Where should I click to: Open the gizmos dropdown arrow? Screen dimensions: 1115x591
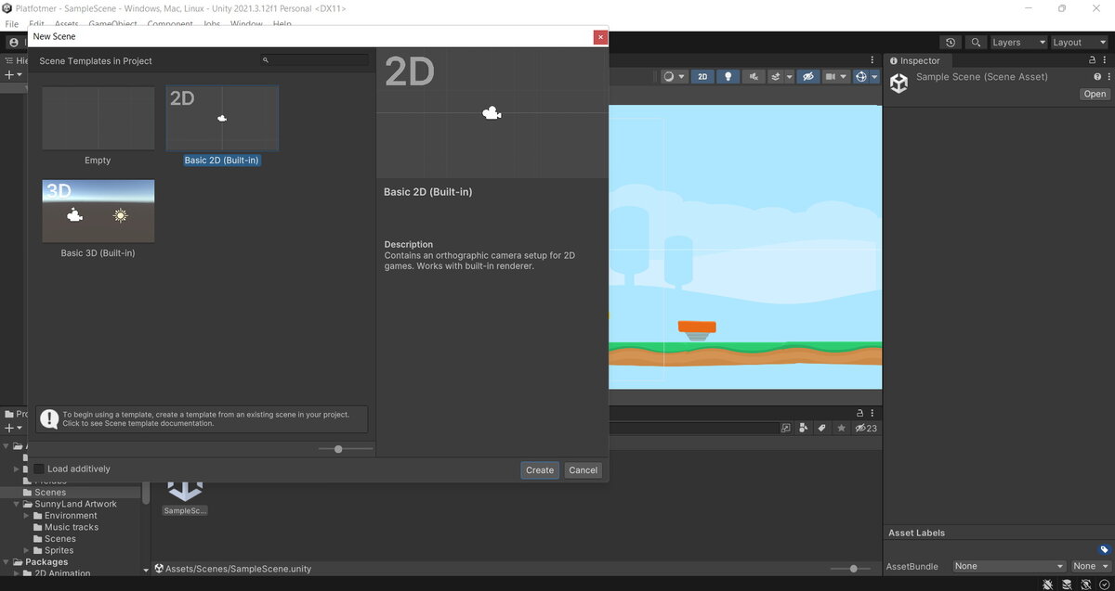click(875, 77)
